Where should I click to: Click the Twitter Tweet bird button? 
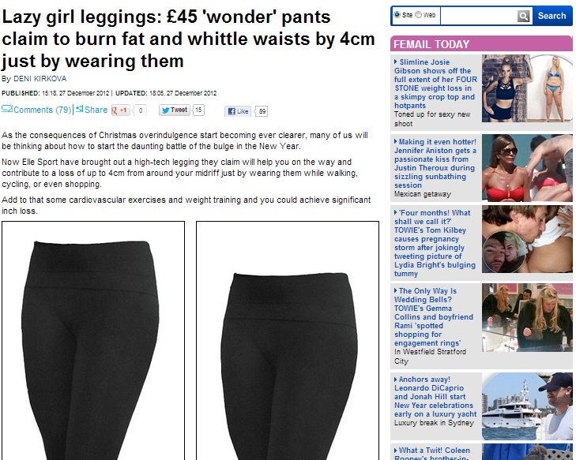click(x=175, y=110)
